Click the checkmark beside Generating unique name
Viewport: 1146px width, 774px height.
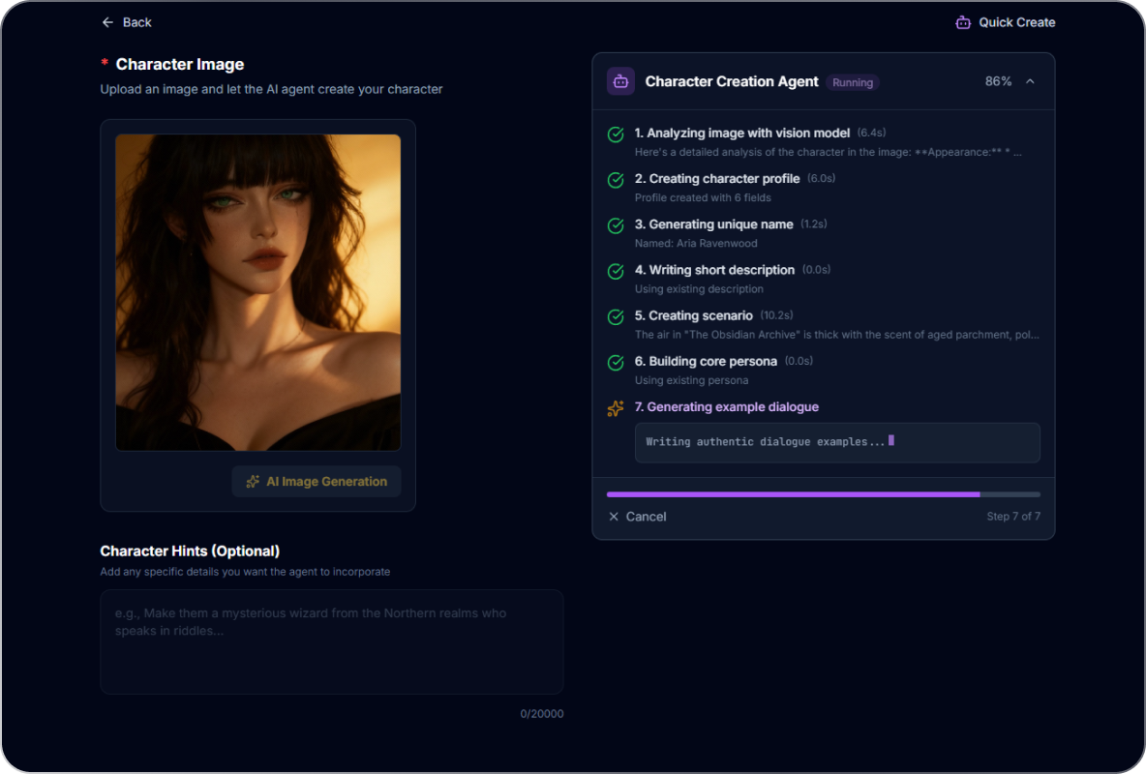point(616,225)
